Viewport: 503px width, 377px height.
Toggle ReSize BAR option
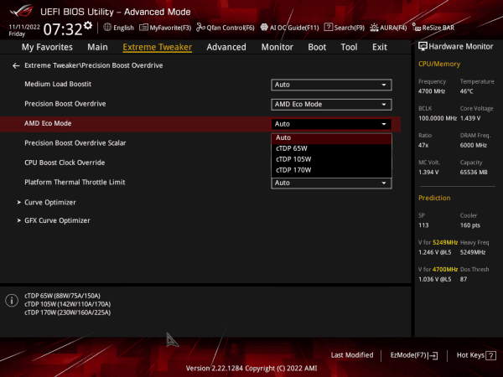pyautogui.click(x=437, y=28)
